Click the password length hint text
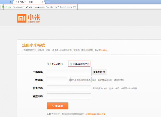Viewport: 161px width, 117px height. click(115, 88)
